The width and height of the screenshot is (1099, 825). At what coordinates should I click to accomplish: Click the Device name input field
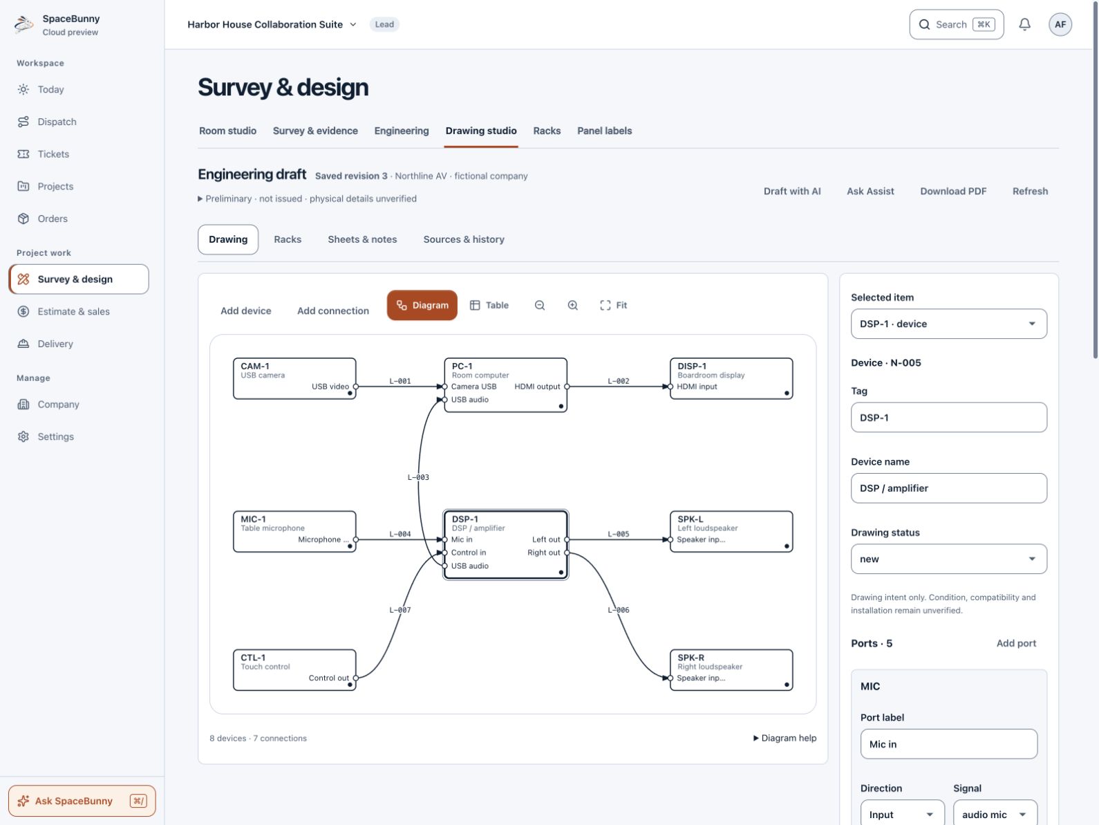tap(949, 488)
